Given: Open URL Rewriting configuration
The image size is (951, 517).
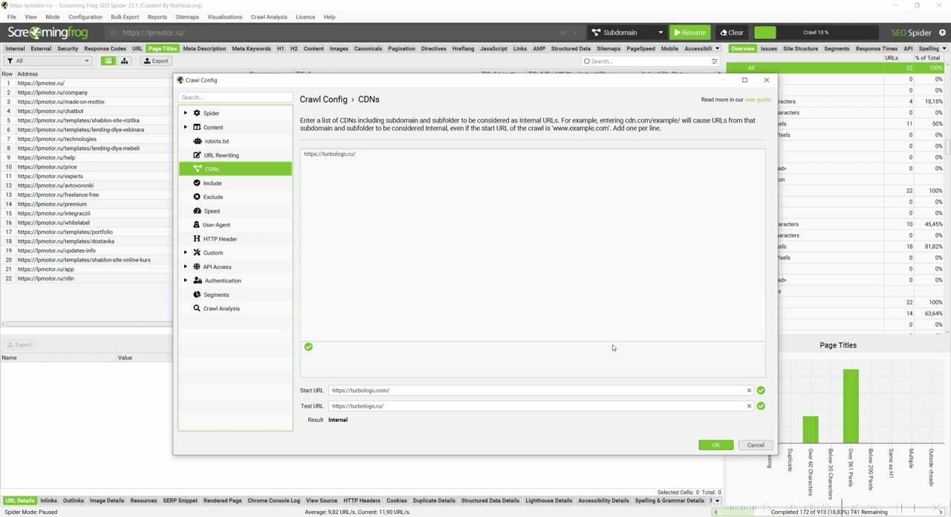Looking at the screenshot, I should [x=215, y=155].
